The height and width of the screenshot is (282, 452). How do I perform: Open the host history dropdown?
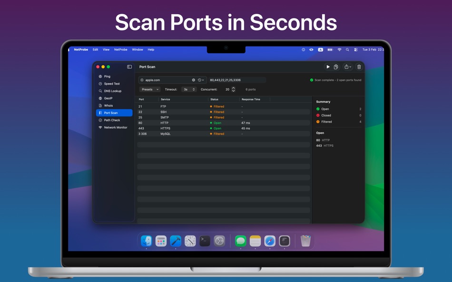point(199,80)
